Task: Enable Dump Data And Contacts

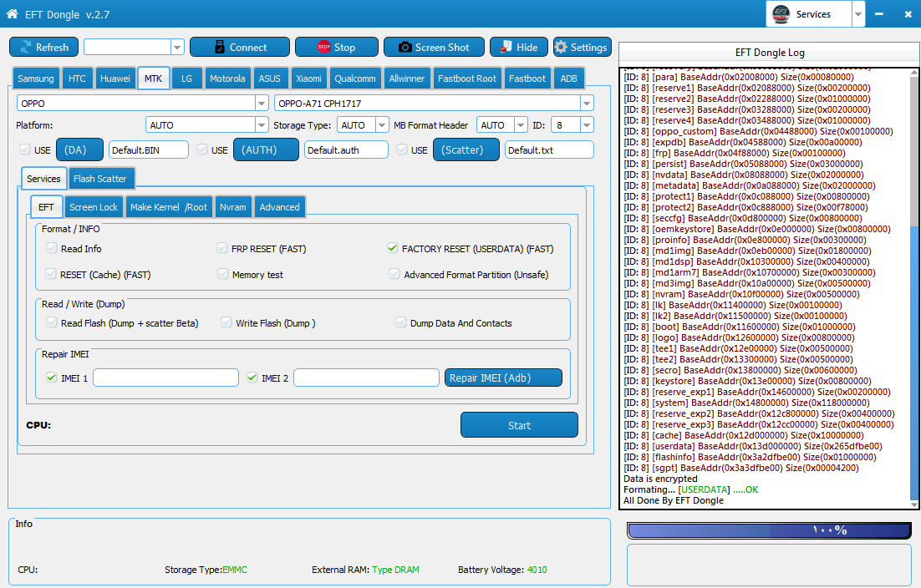Action: point(400,322)
